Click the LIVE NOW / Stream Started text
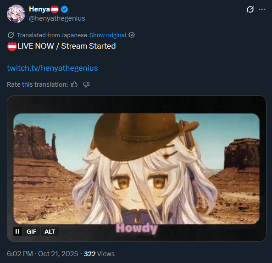This screenshot has height=263, width=272. (x=67, y=46)
